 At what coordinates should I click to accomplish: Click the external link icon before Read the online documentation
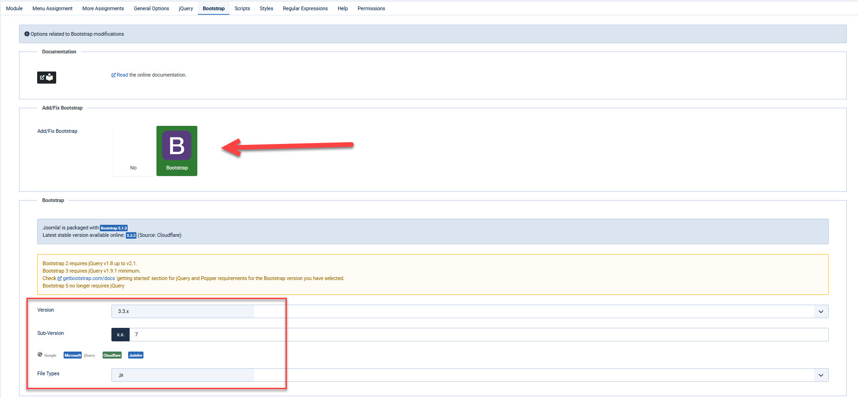click(x=113, y=75)
